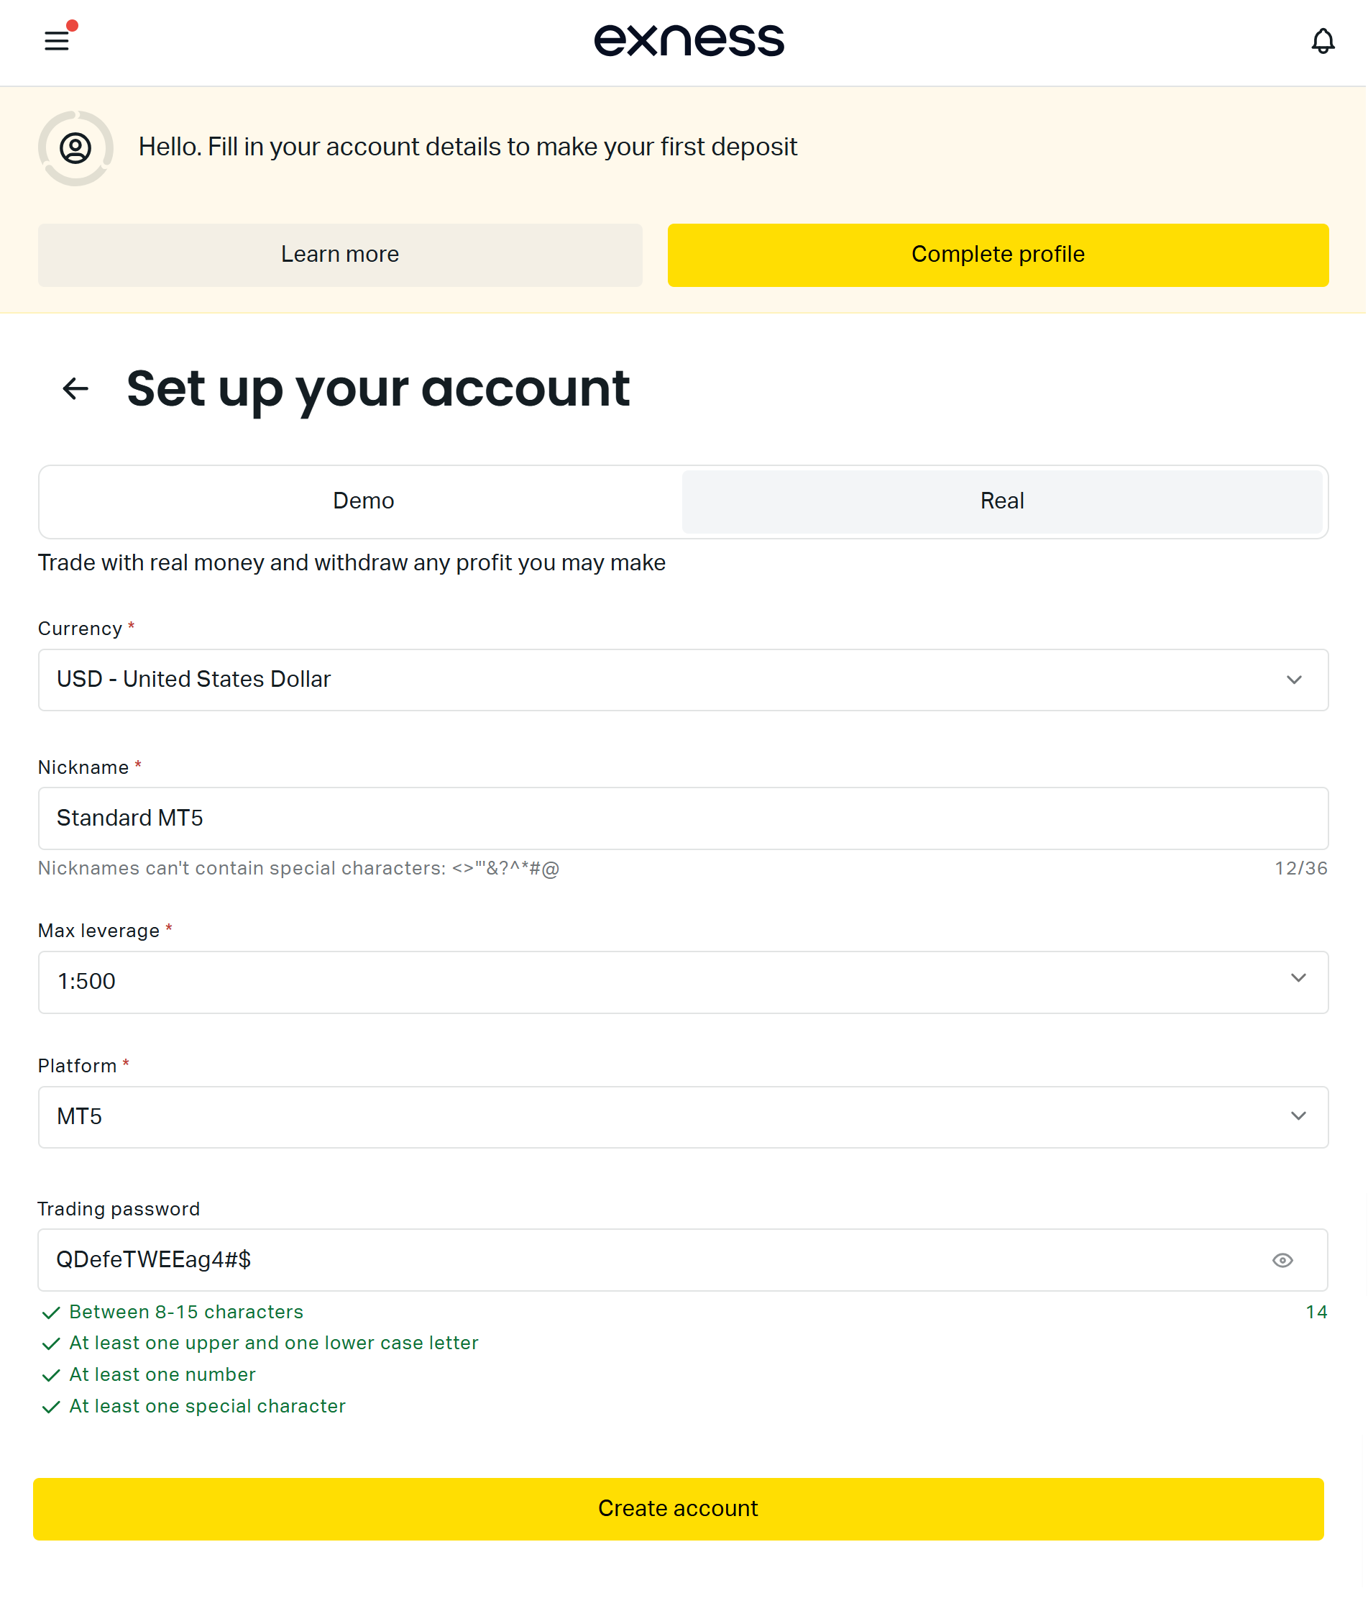
Task: Focus the Nickname input field
Action: coord(682,819)
